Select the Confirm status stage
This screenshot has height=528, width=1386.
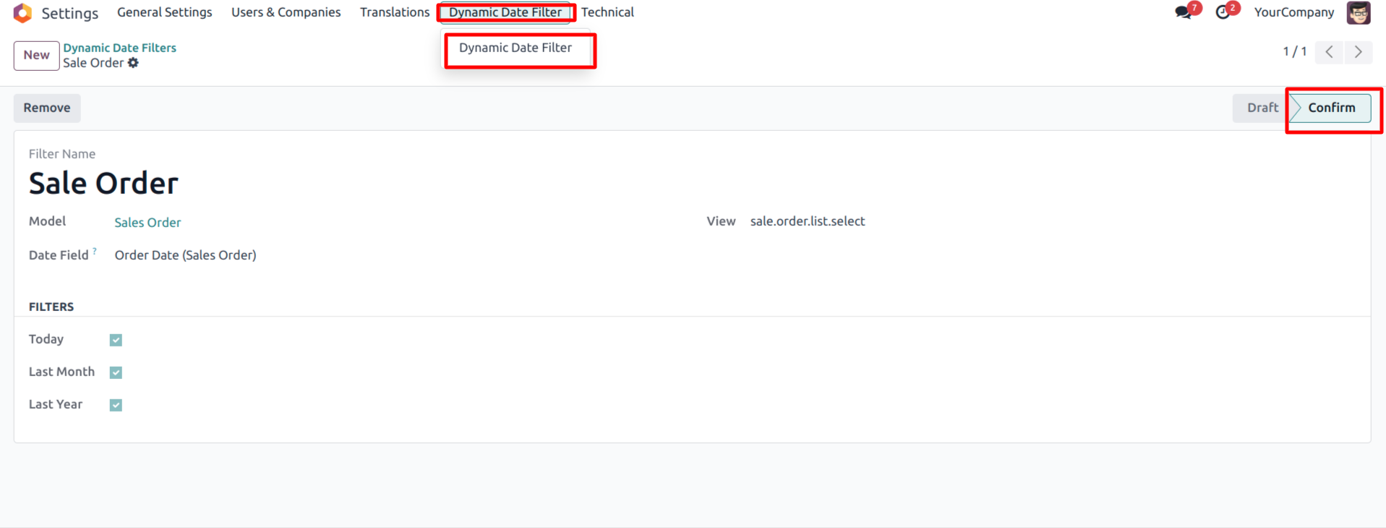[x=1331, y=108]
